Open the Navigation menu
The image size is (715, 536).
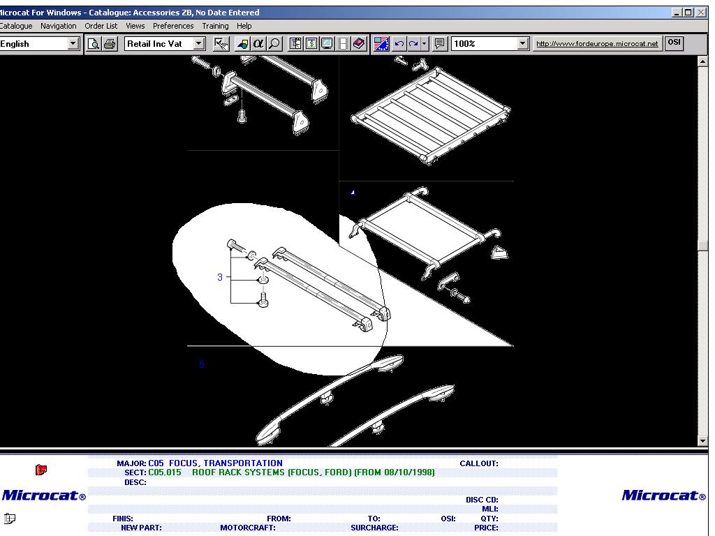pos(59,26)
